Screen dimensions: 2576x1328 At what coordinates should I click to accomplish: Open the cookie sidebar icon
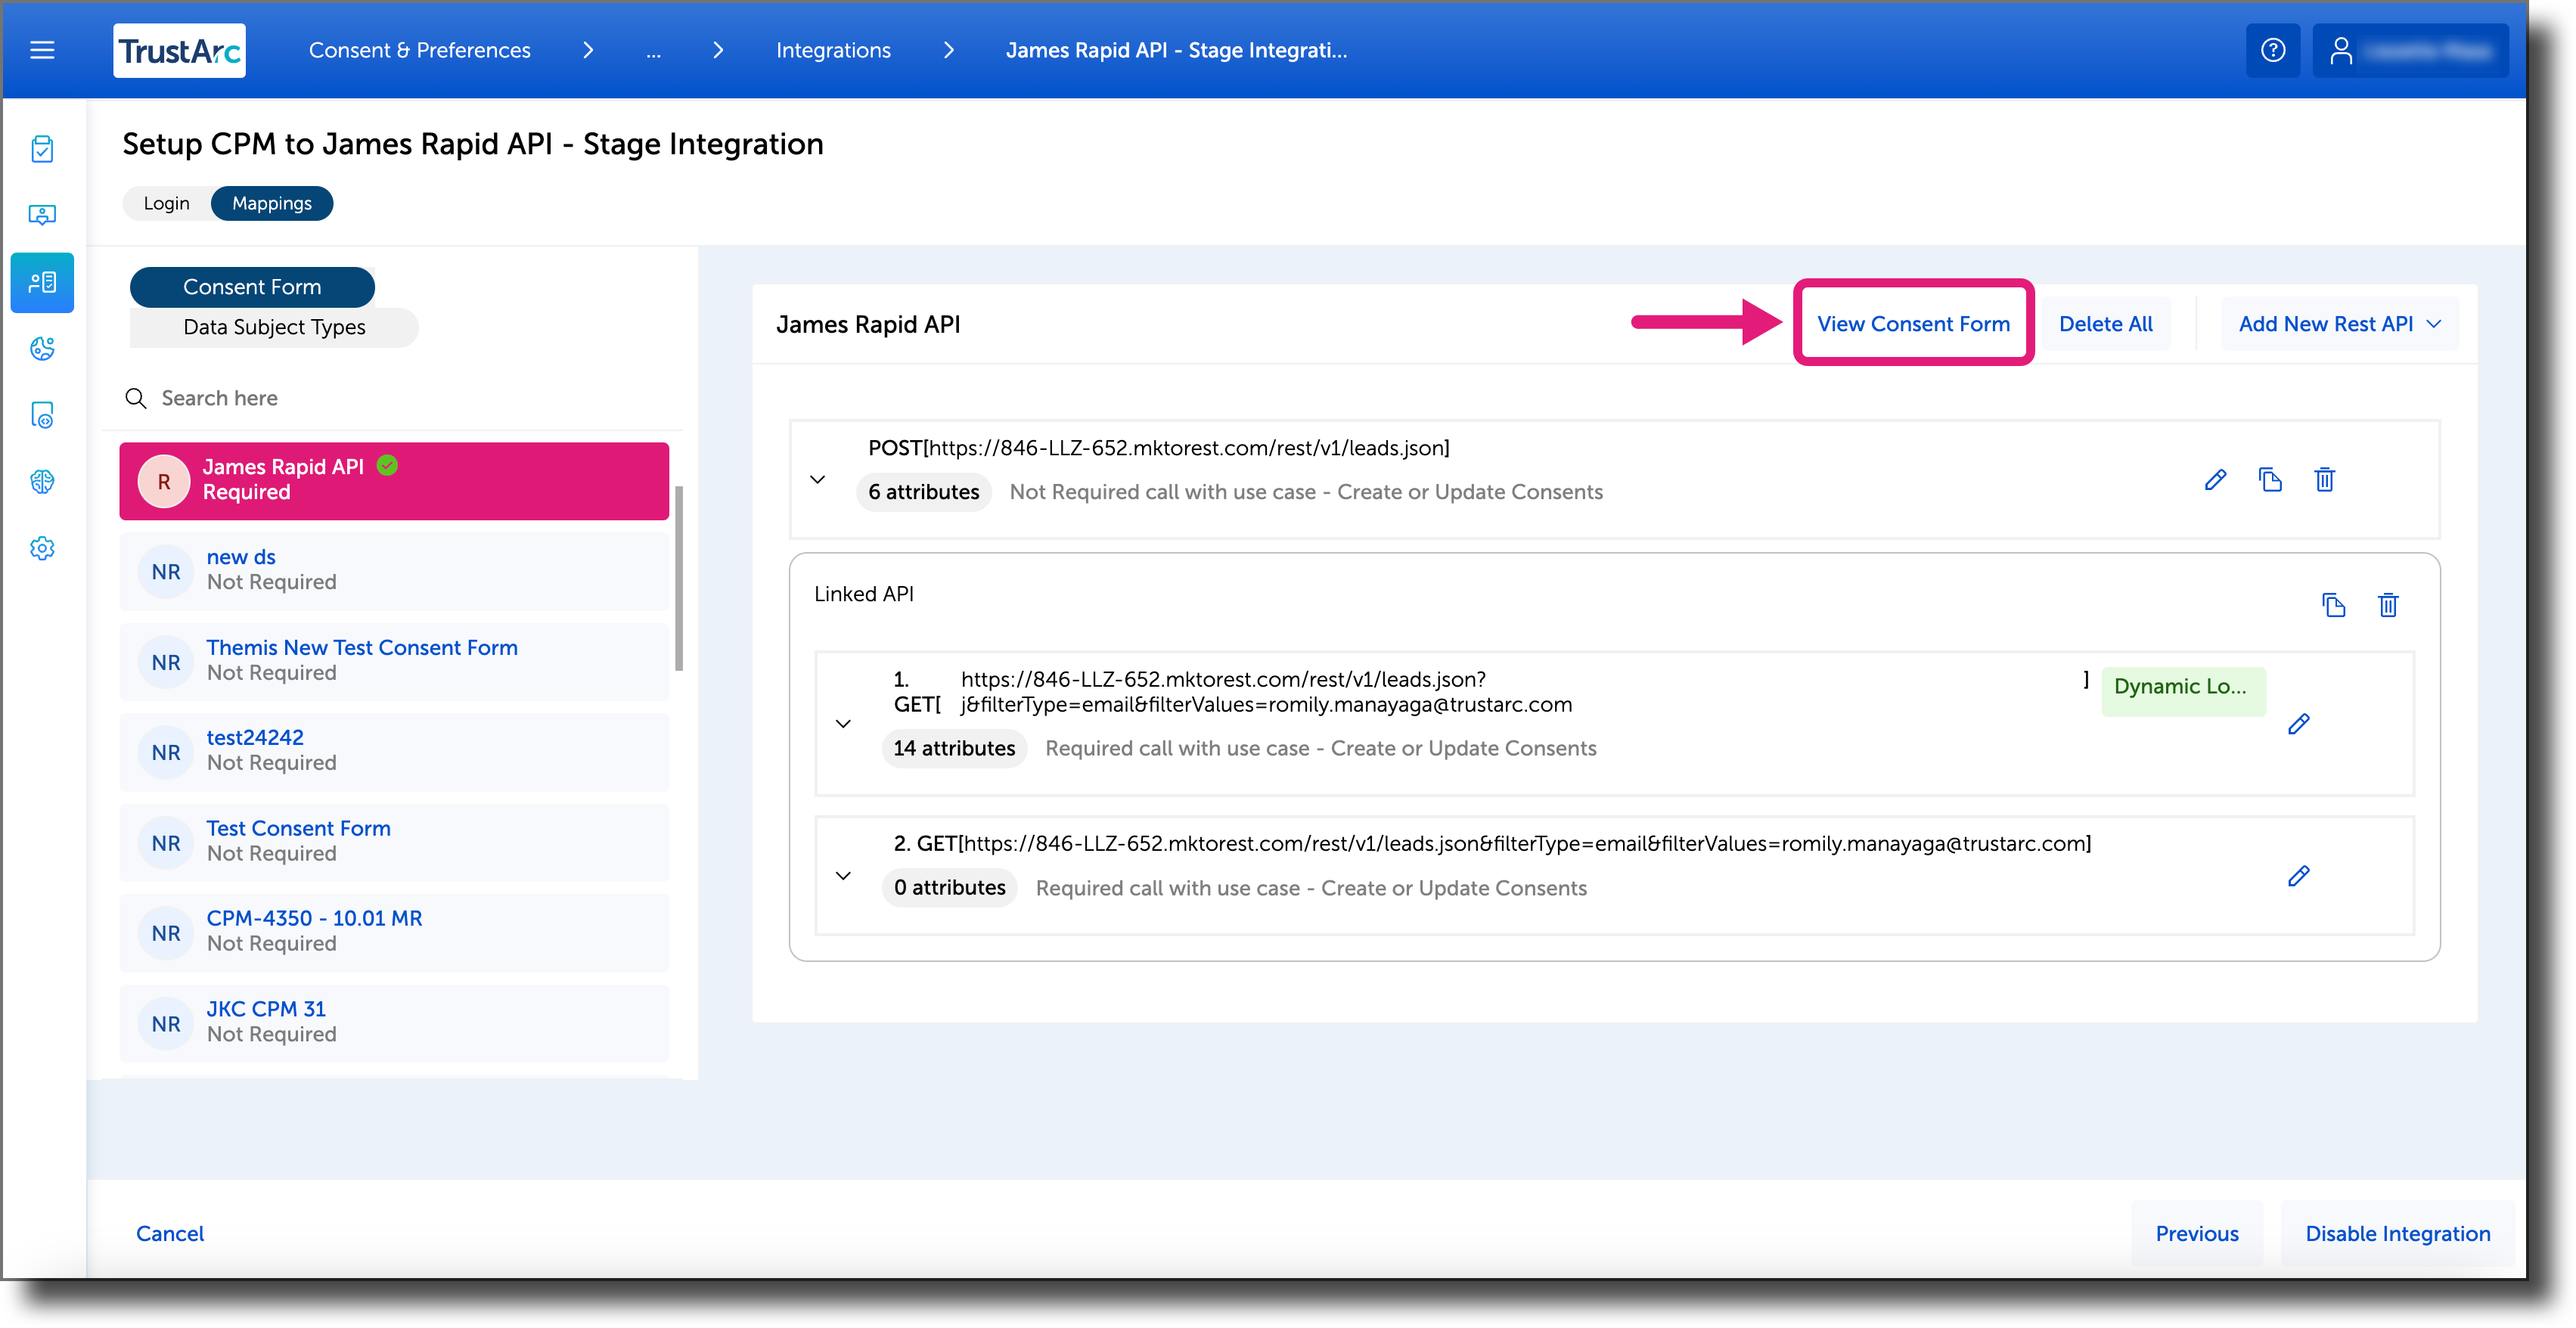[42, 348]
